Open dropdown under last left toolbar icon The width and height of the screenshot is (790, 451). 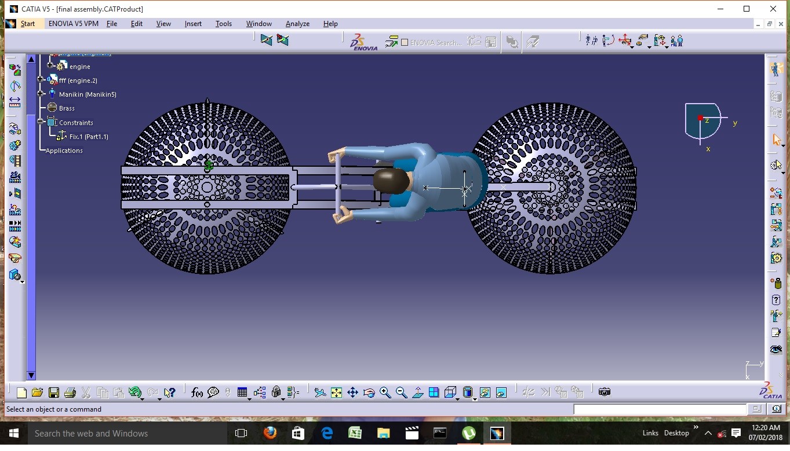(x=22, y=281)
